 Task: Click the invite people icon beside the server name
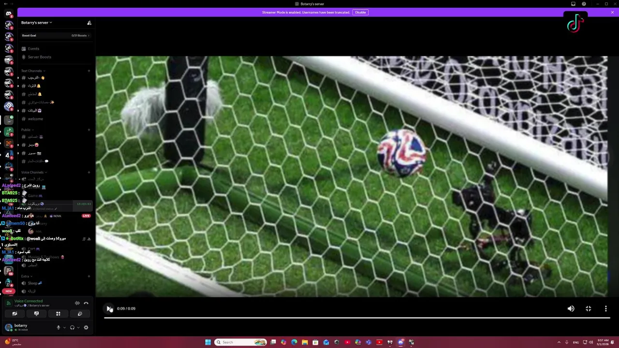tap(89, 23)
